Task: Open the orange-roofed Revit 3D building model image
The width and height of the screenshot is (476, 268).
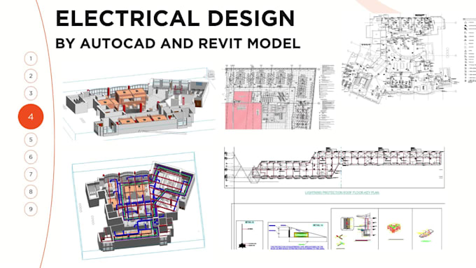Action: click(x=139, y=103)
